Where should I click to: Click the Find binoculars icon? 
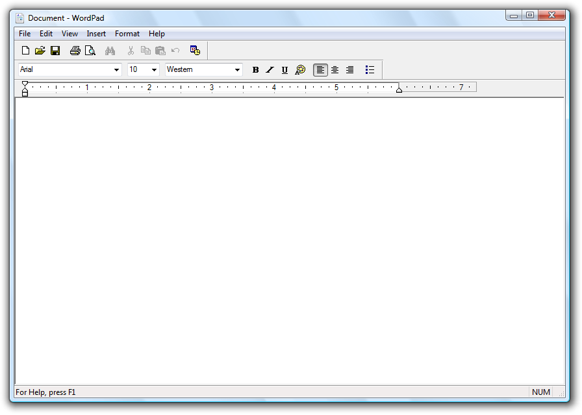110,51
